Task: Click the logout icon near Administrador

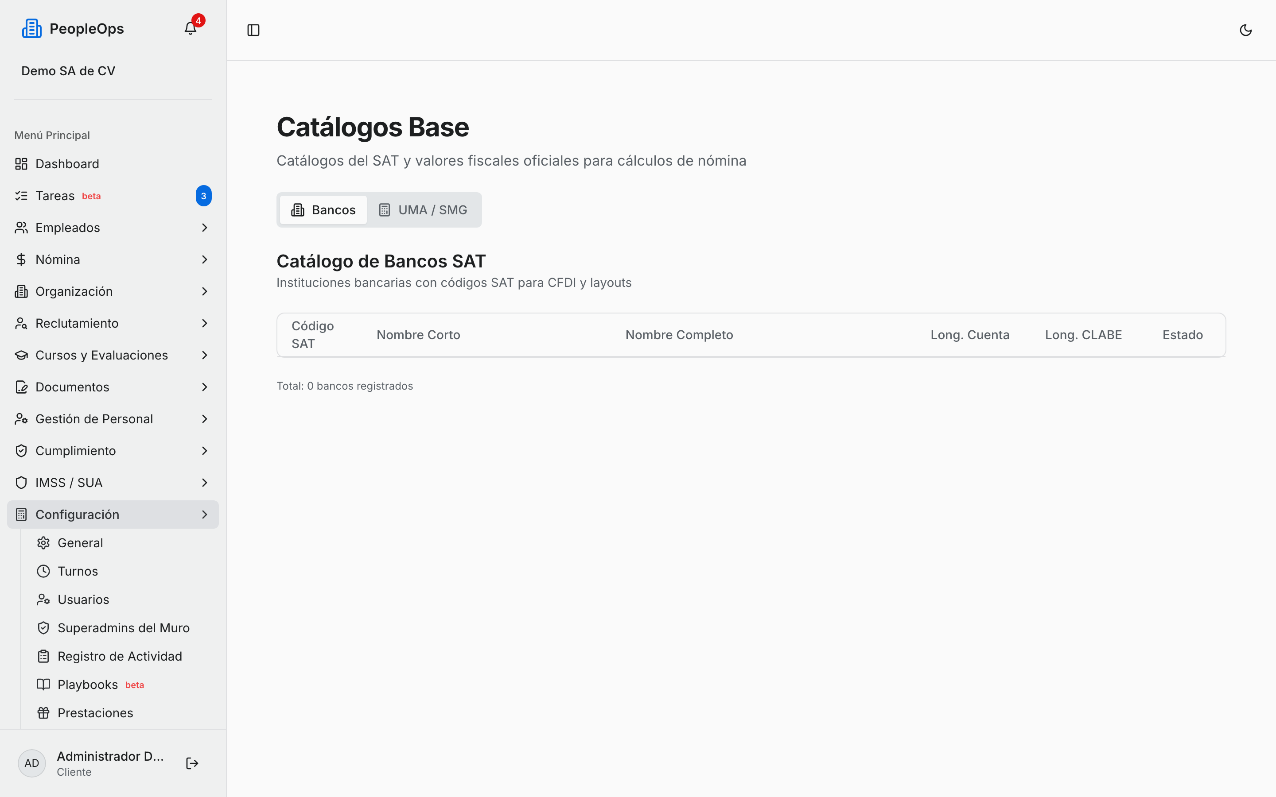Action: click(192, 763)
